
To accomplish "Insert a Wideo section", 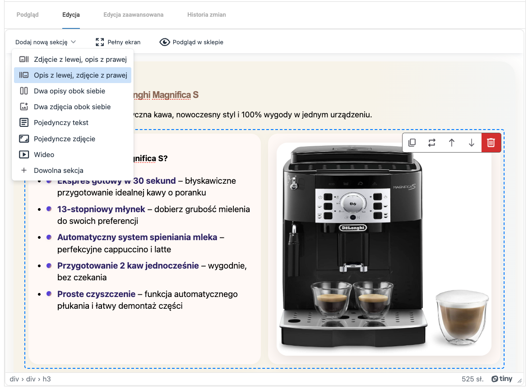I will pyautogui.click(x=73, y=154).
